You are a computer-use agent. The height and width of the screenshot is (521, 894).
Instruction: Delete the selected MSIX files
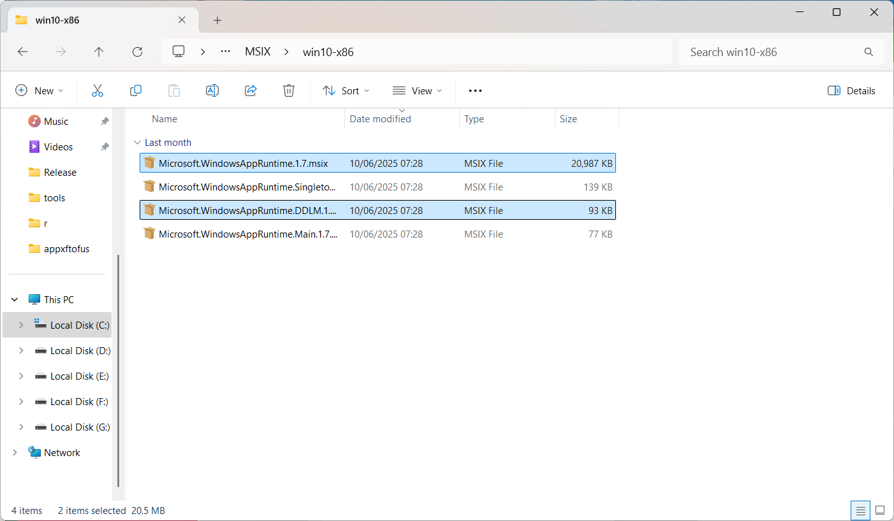288,90
